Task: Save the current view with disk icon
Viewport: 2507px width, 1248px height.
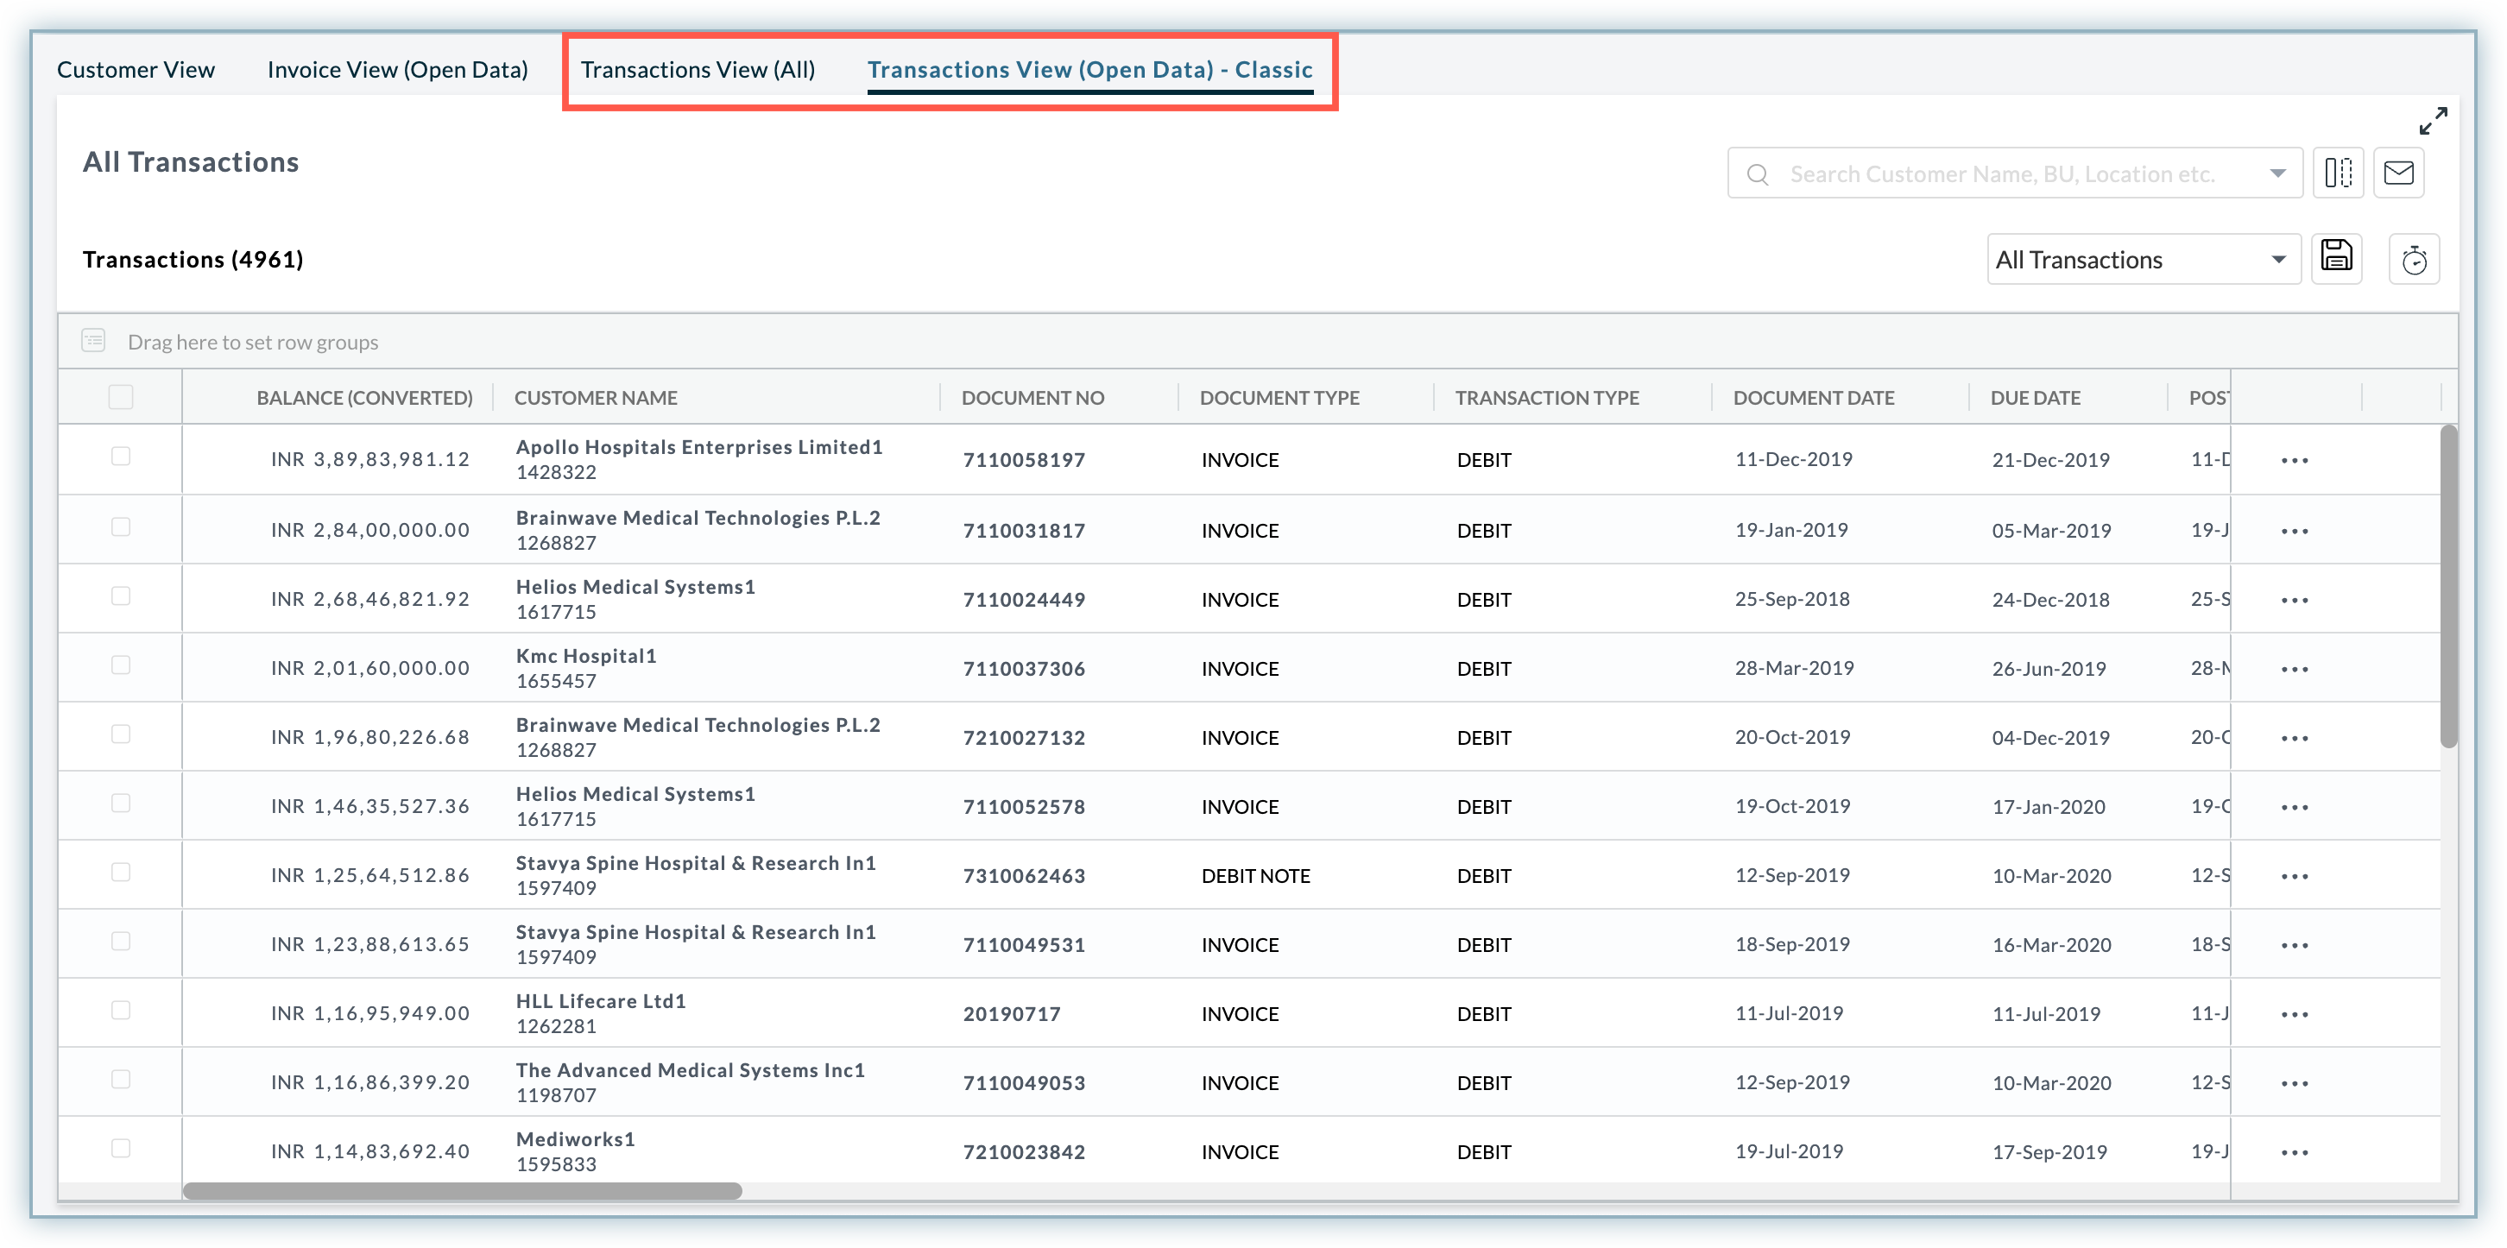Action: [2337, 257]
